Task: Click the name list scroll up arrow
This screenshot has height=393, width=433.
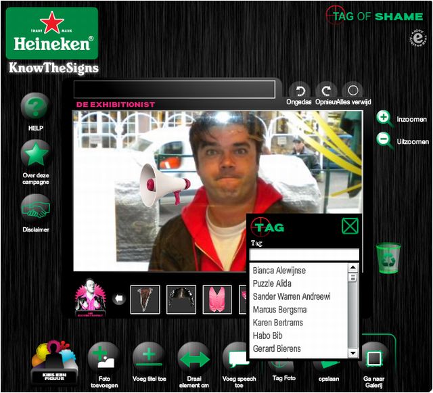Action: coord(352,267)
